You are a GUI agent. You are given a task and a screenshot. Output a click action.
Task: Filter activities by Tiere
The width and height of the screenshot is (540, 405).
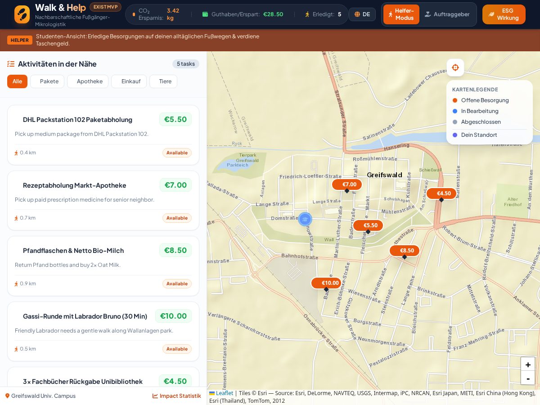[163, 81]
